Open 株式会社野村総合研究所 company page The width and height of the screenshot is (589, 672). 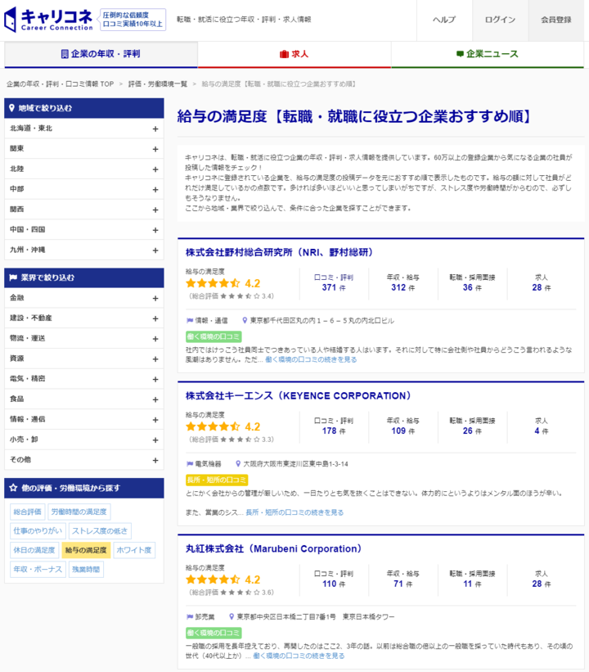(x=279, y=252)
